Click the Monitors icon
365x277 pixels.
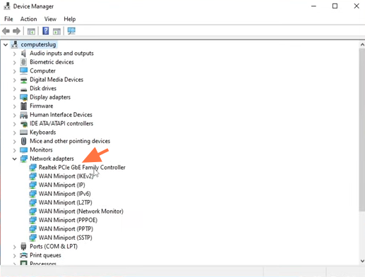(x=24, y=150)
